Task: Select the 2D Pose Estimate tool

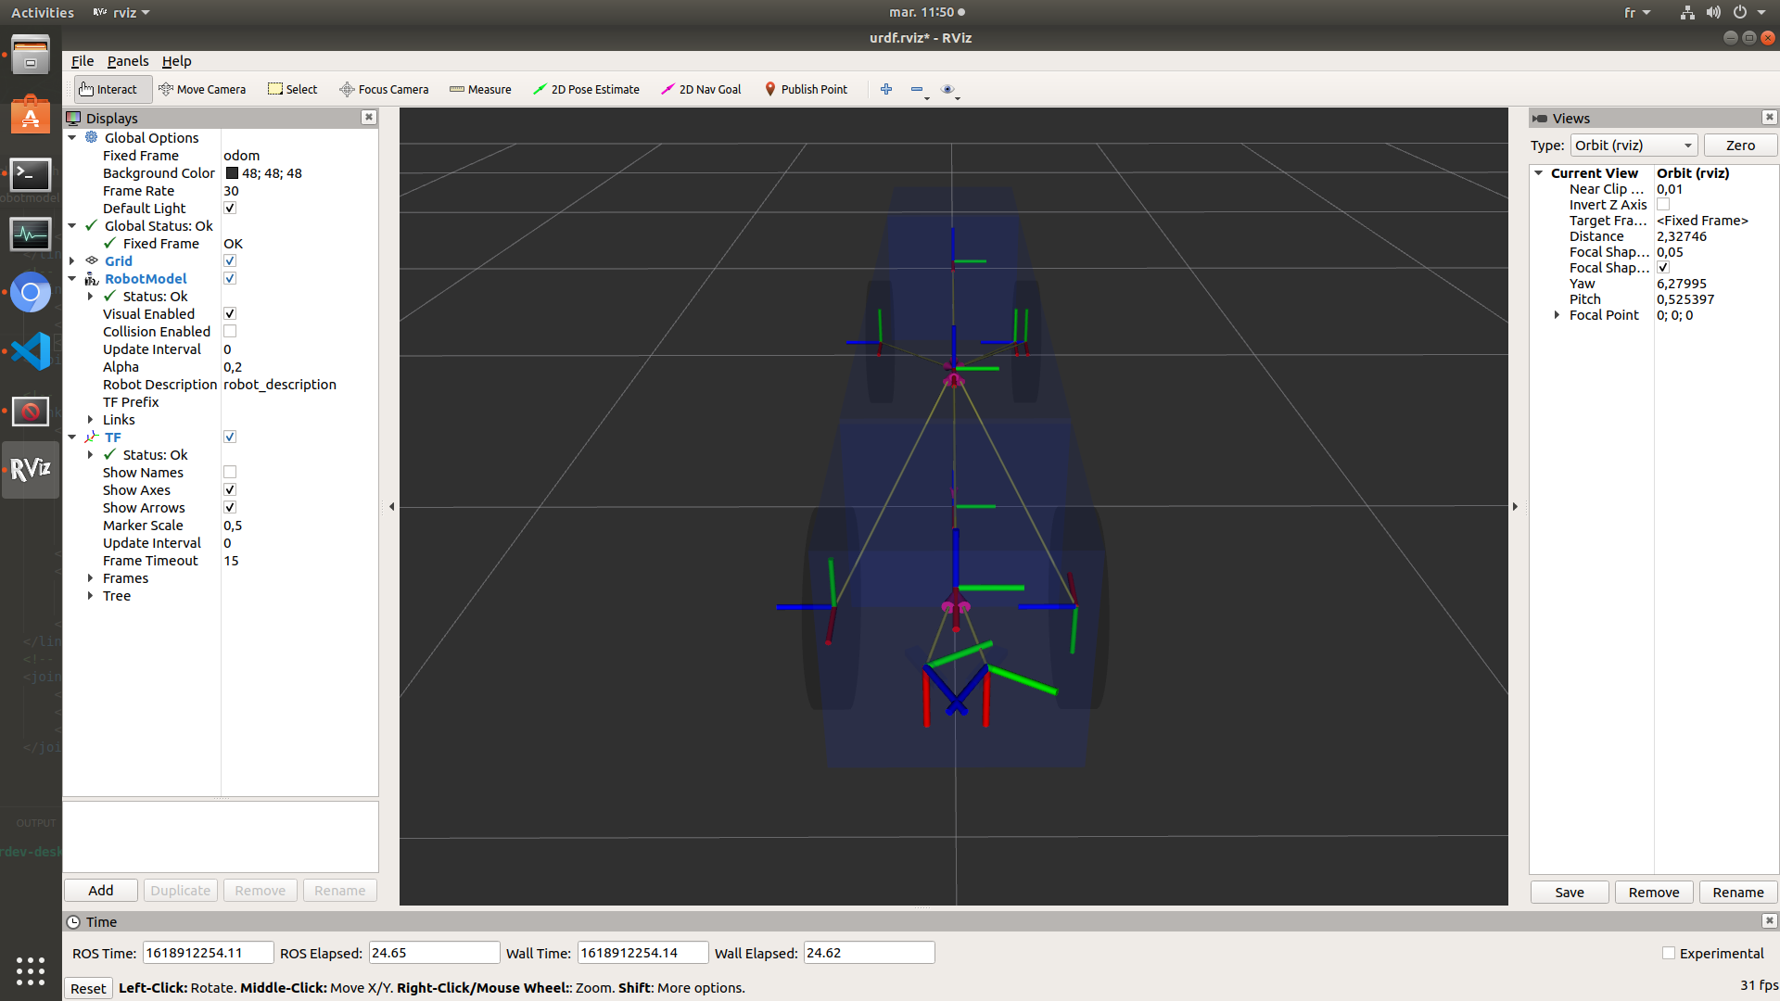Action: 586,89
